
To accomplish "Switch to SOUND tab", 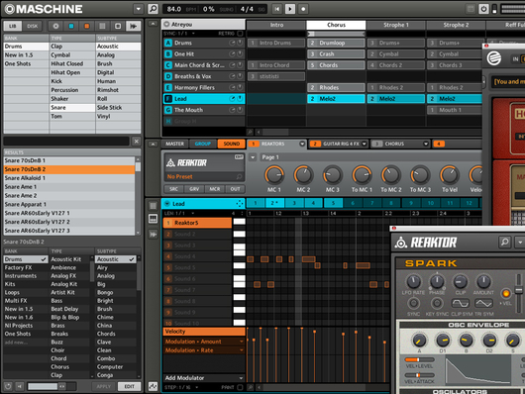I will pyautogui.click(x=232, y=144).
